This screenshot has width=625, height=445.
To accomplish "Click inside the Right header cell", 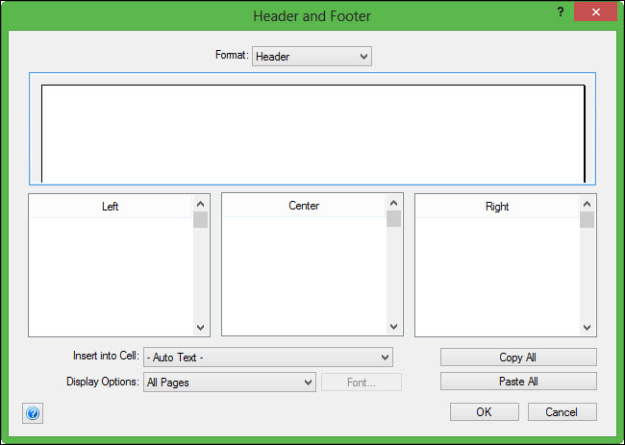I will (496, 274).
